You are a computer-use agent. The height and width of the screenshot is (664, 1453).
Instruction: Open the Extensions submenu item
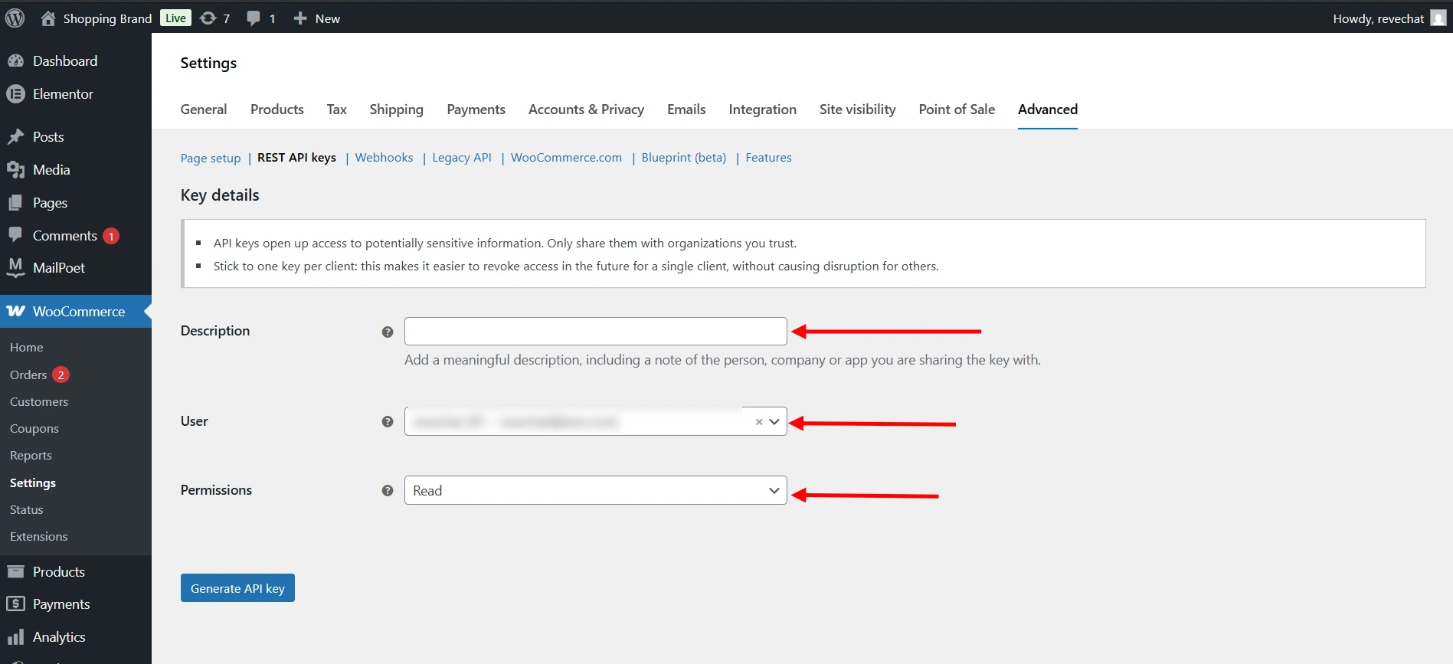coord(39,537)
